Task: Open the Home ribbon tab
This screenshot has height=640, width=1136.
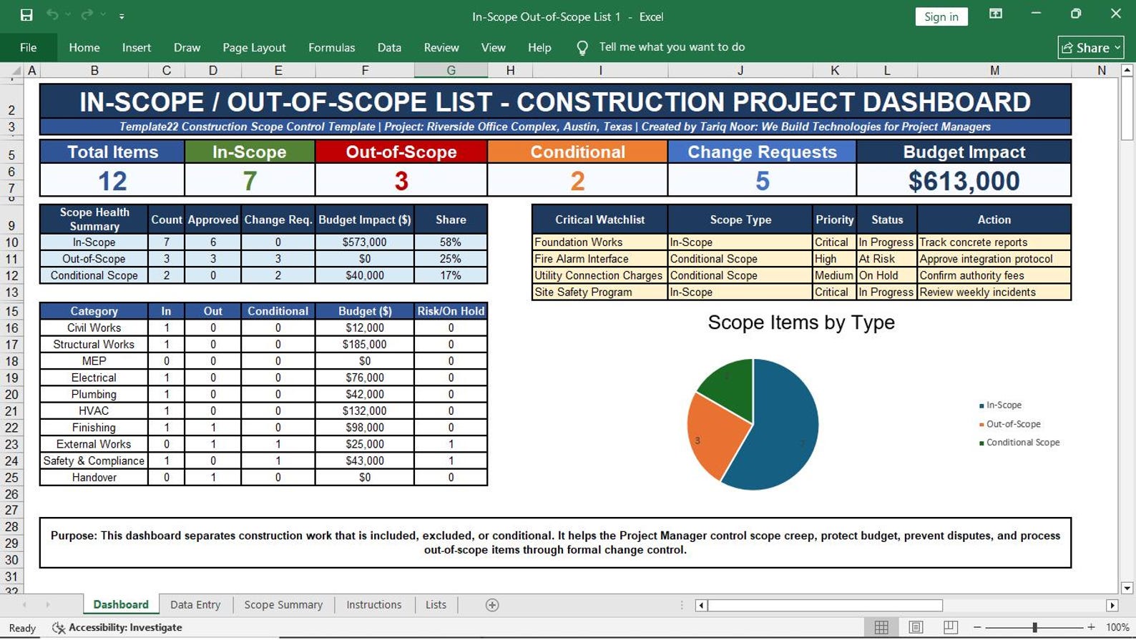Action: [84, 48]
